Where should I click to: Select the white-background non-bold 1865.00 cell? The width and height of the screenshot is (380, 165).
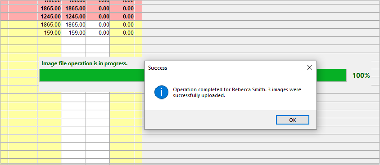click(73, 24)
